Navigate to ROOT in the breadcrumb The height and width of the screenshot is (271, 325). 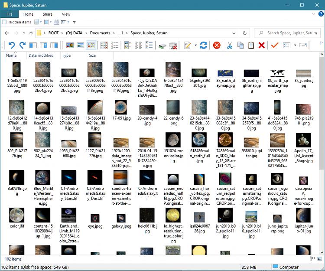[53, 33]
